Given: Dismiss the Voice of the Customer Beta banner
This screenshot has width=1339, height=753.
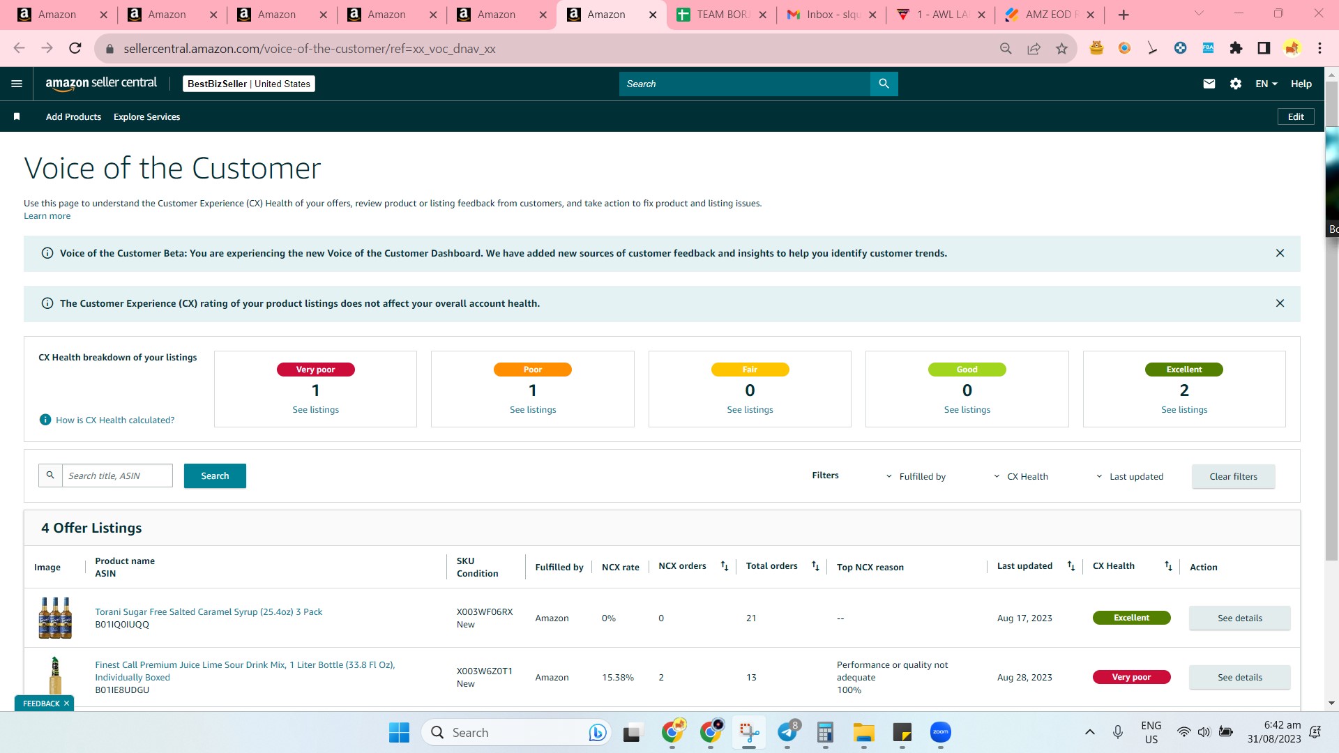Looking at the screenshot, I should pyautogui.click(x=1280, y=253).
